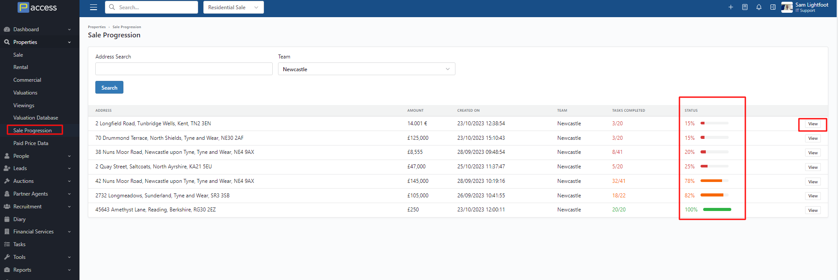Open Rental in Properties menu
838x280 pixels.
(x=21, y=67)
